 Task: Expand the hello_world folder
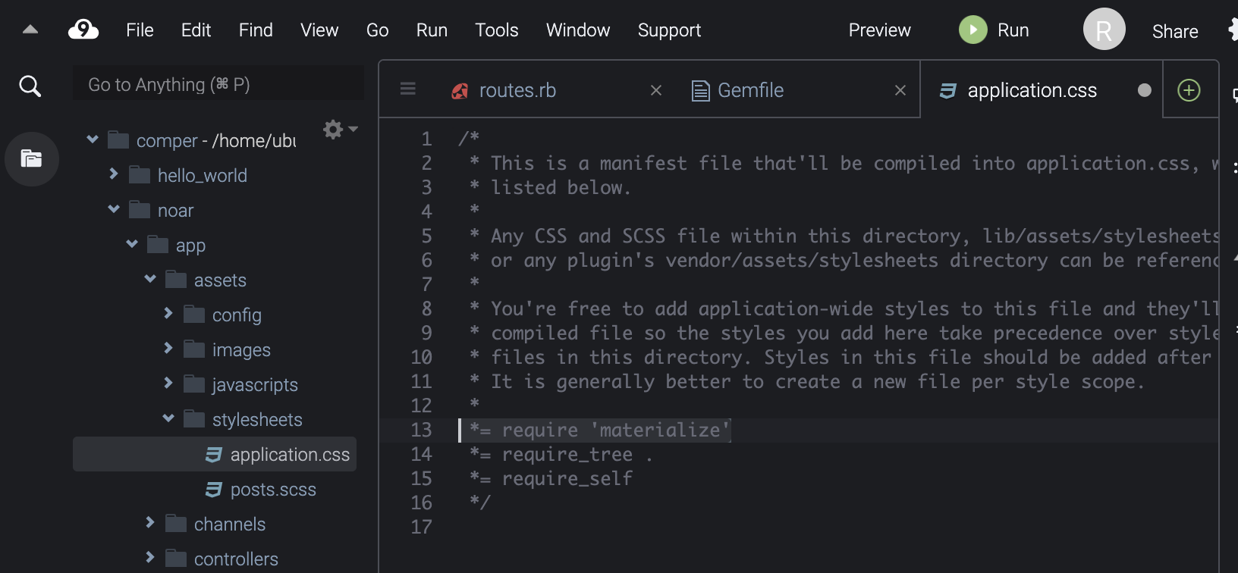pyautogui.click(x=114, y=174)
